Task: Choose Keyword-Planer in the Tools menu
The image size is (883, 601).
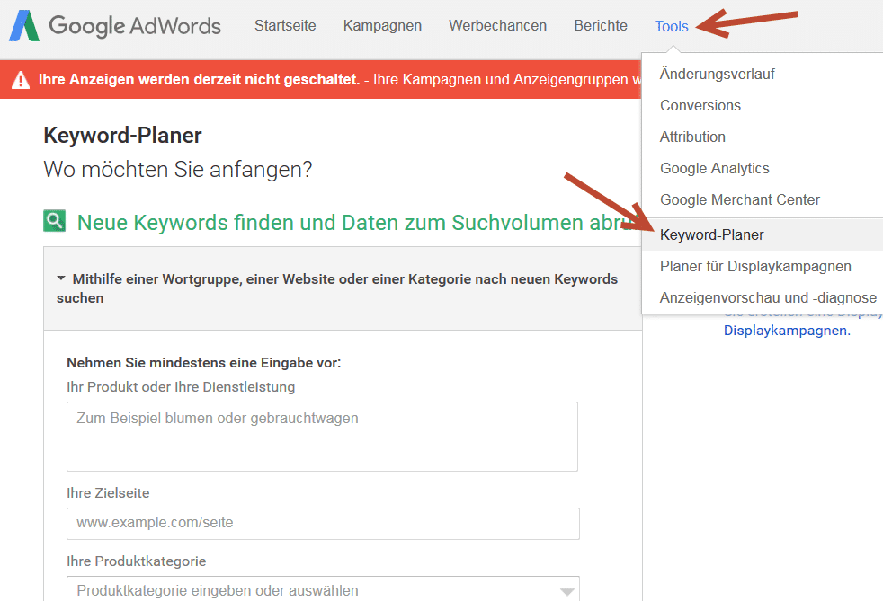Action: point(763,234)
